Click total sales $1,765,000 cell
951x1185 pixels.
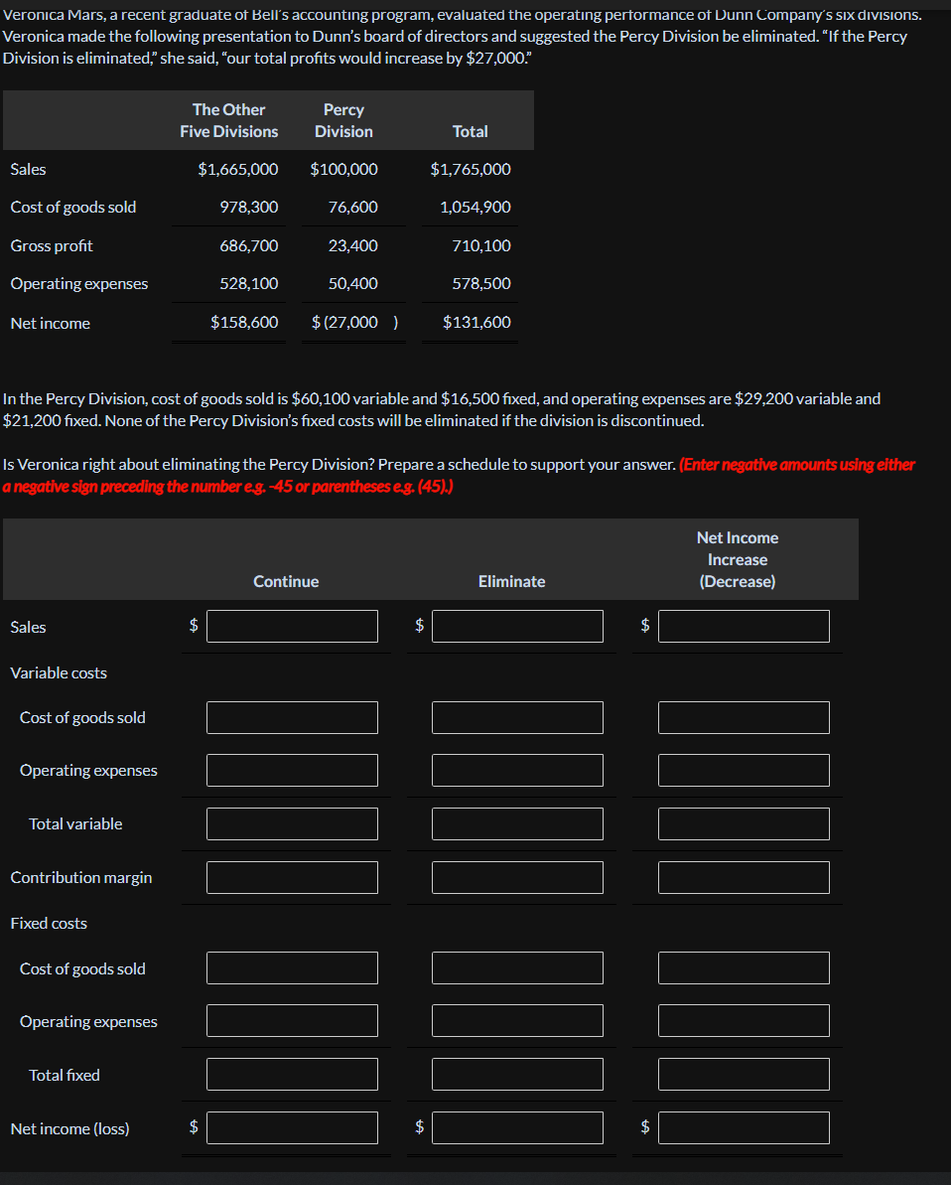(x=471, y=169)
